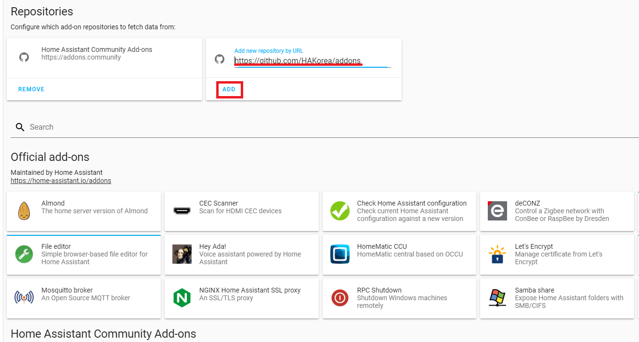Click the File editor wrench icon
The height and width of the screenshot is (342, 639).
(24, 254)
